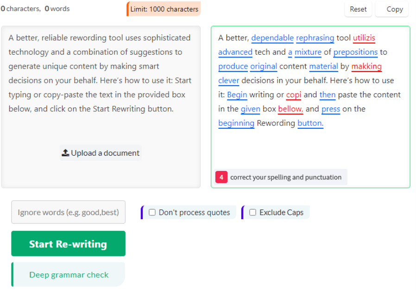
Task: Click the blue underlined word "dependable"
Action: click(x=272, y=38)
